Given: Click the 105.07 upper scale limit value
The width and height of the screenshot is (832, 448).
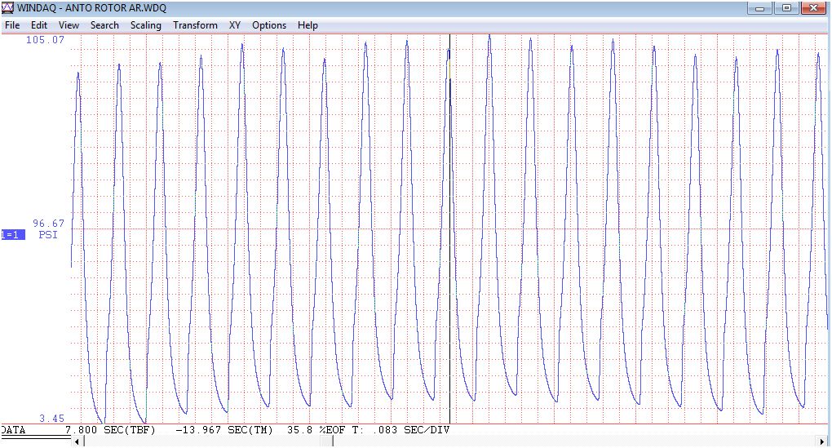Looking at the screenshot, I should pyautogui.click(x=46, y=40).
